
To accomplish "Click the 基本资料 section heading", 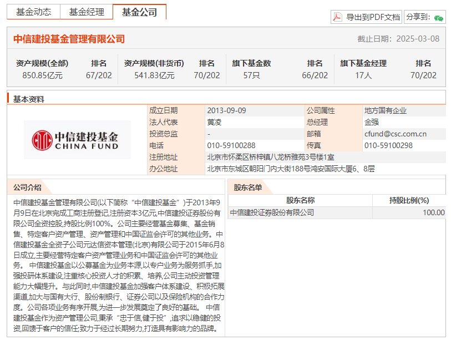I will 29,99.
